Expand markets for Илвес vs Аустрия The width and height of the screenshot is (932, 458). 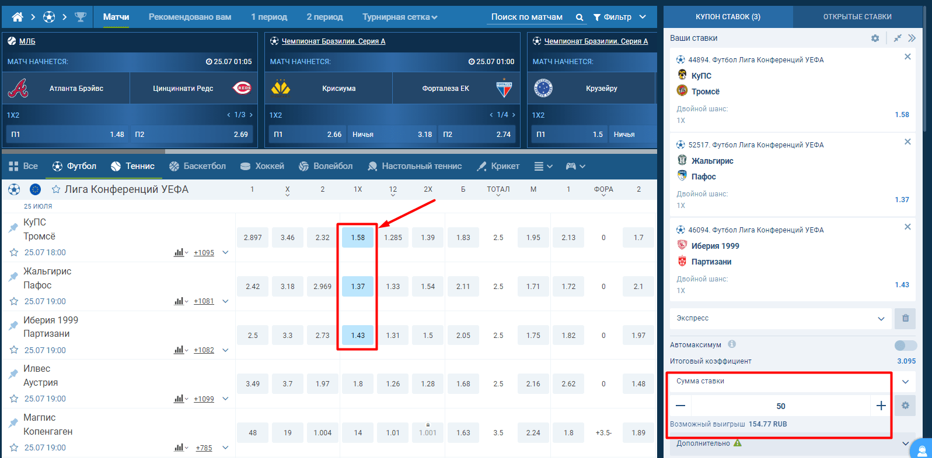225,399
